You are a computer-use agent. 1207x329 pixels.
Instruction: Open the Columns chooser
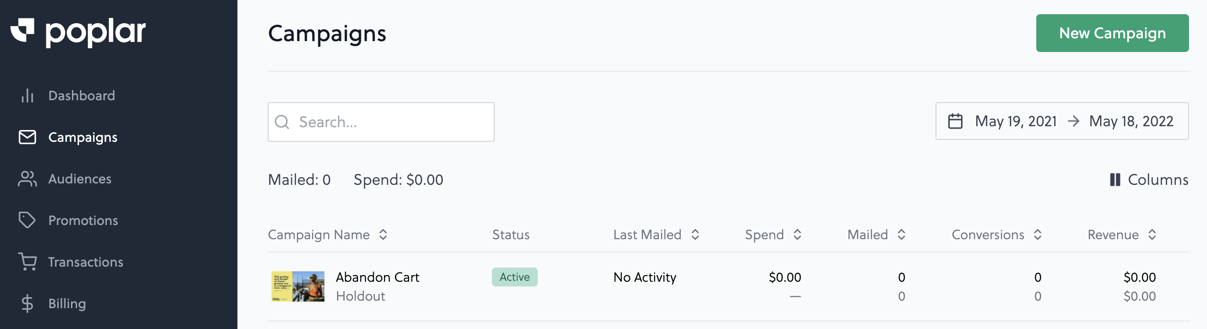(1149, 180)
